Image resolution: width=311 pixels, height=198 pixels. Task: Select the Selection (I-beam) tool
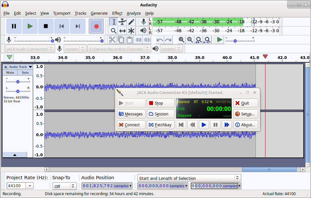(114, 22)
